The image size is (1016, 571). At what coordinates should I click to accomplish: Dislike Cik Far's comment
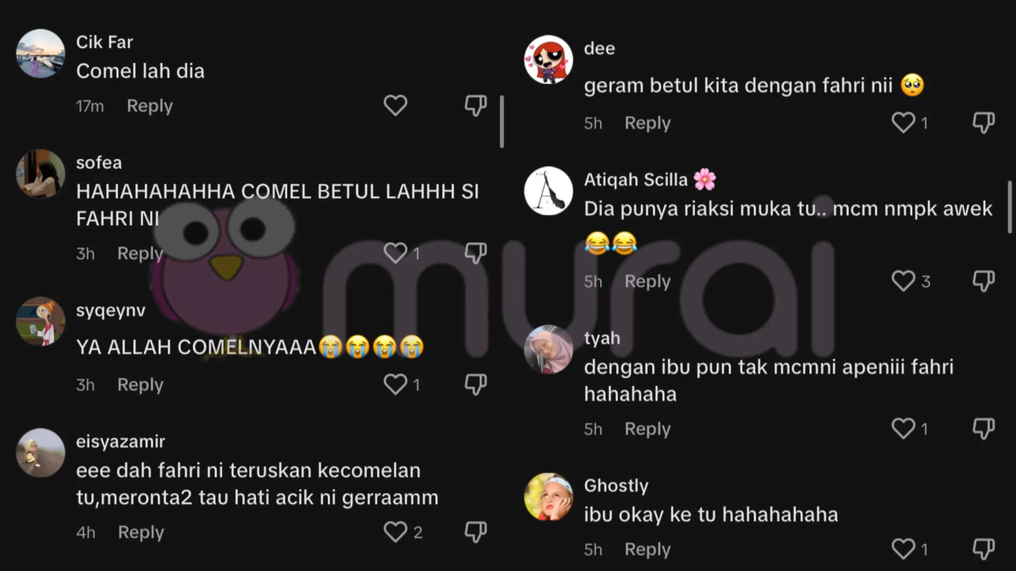[x=475, y=106]
